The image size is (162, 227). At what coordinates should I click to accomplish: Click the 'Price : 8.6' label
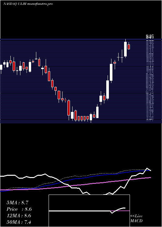point(19,209)
